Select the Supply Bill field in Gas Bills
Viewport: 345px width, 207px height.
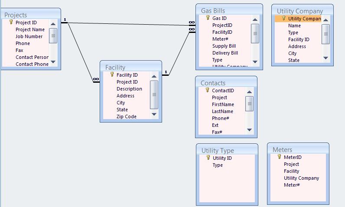coord(224,46)
